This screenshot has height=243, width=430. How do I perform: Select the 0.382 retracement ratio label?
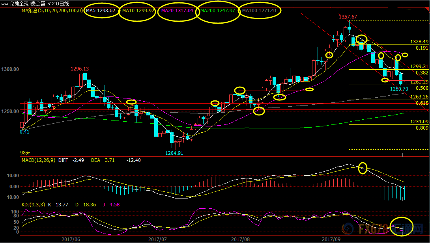click(x=422, y=73)
